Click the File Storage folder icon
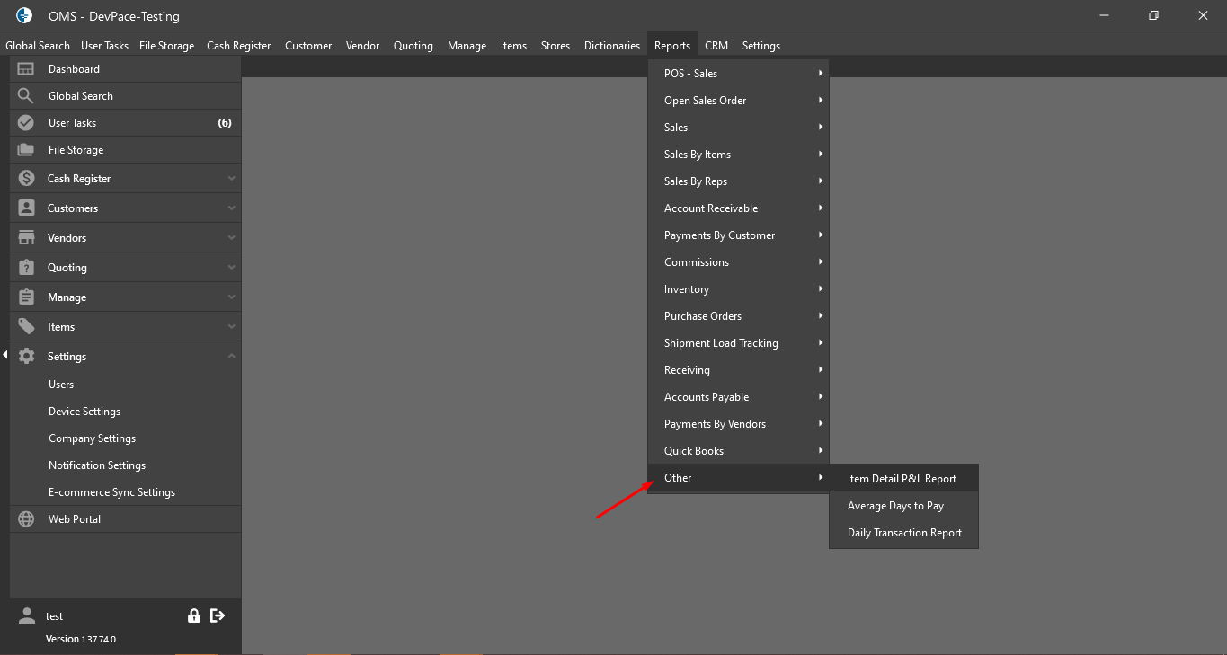The image size is (1227, 655). pos(26,150)
